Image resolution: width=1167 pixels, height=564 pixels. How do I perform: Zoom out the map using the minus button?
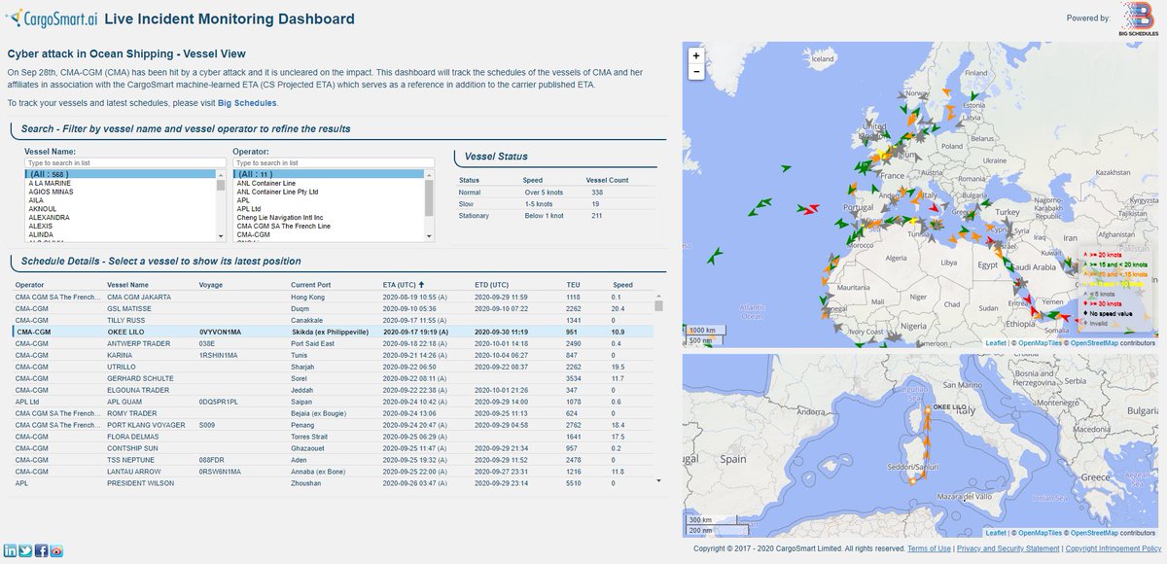pyautogui.click(x=695, y=71)
